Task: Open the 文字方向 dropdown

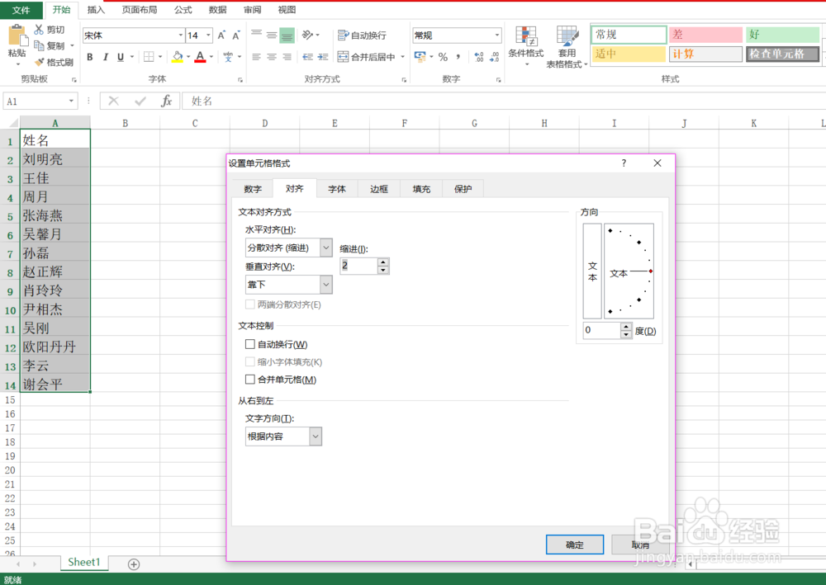Action: (x=316, y=436)
